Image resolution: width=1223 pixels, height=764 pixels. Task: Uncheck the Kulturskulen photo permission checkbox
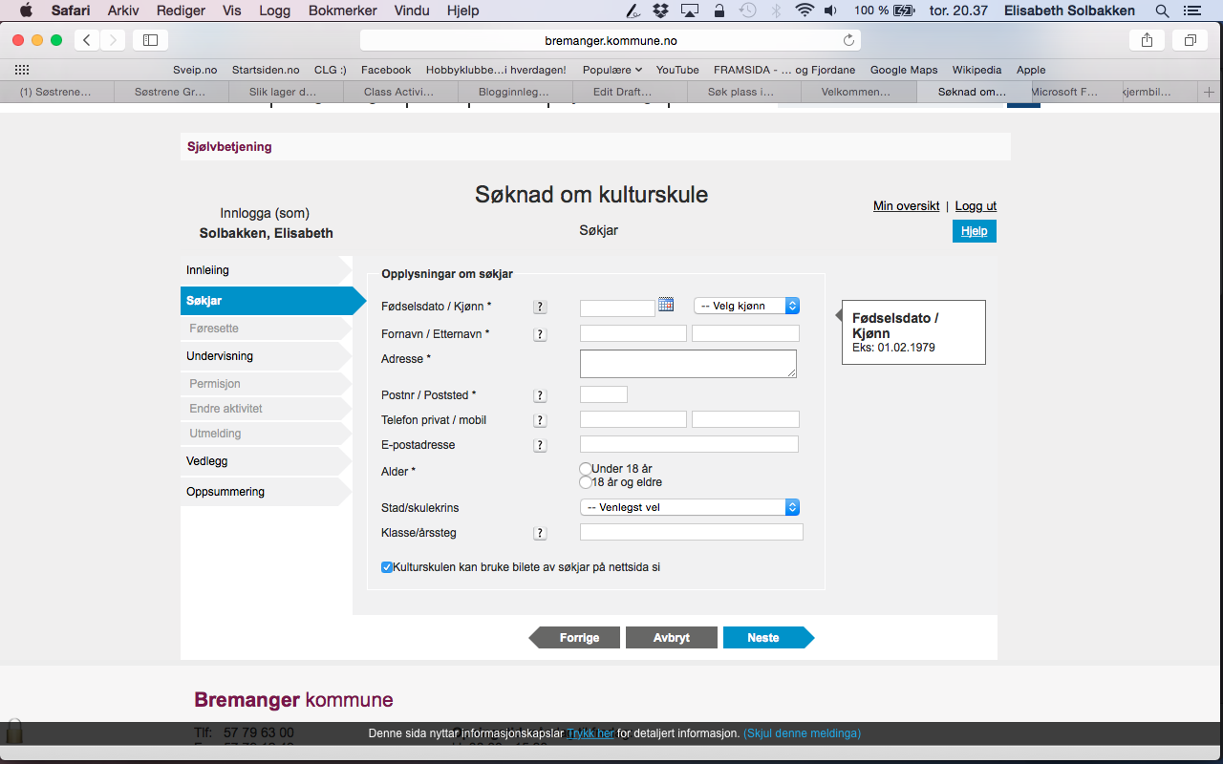click(x=387, y=567)
